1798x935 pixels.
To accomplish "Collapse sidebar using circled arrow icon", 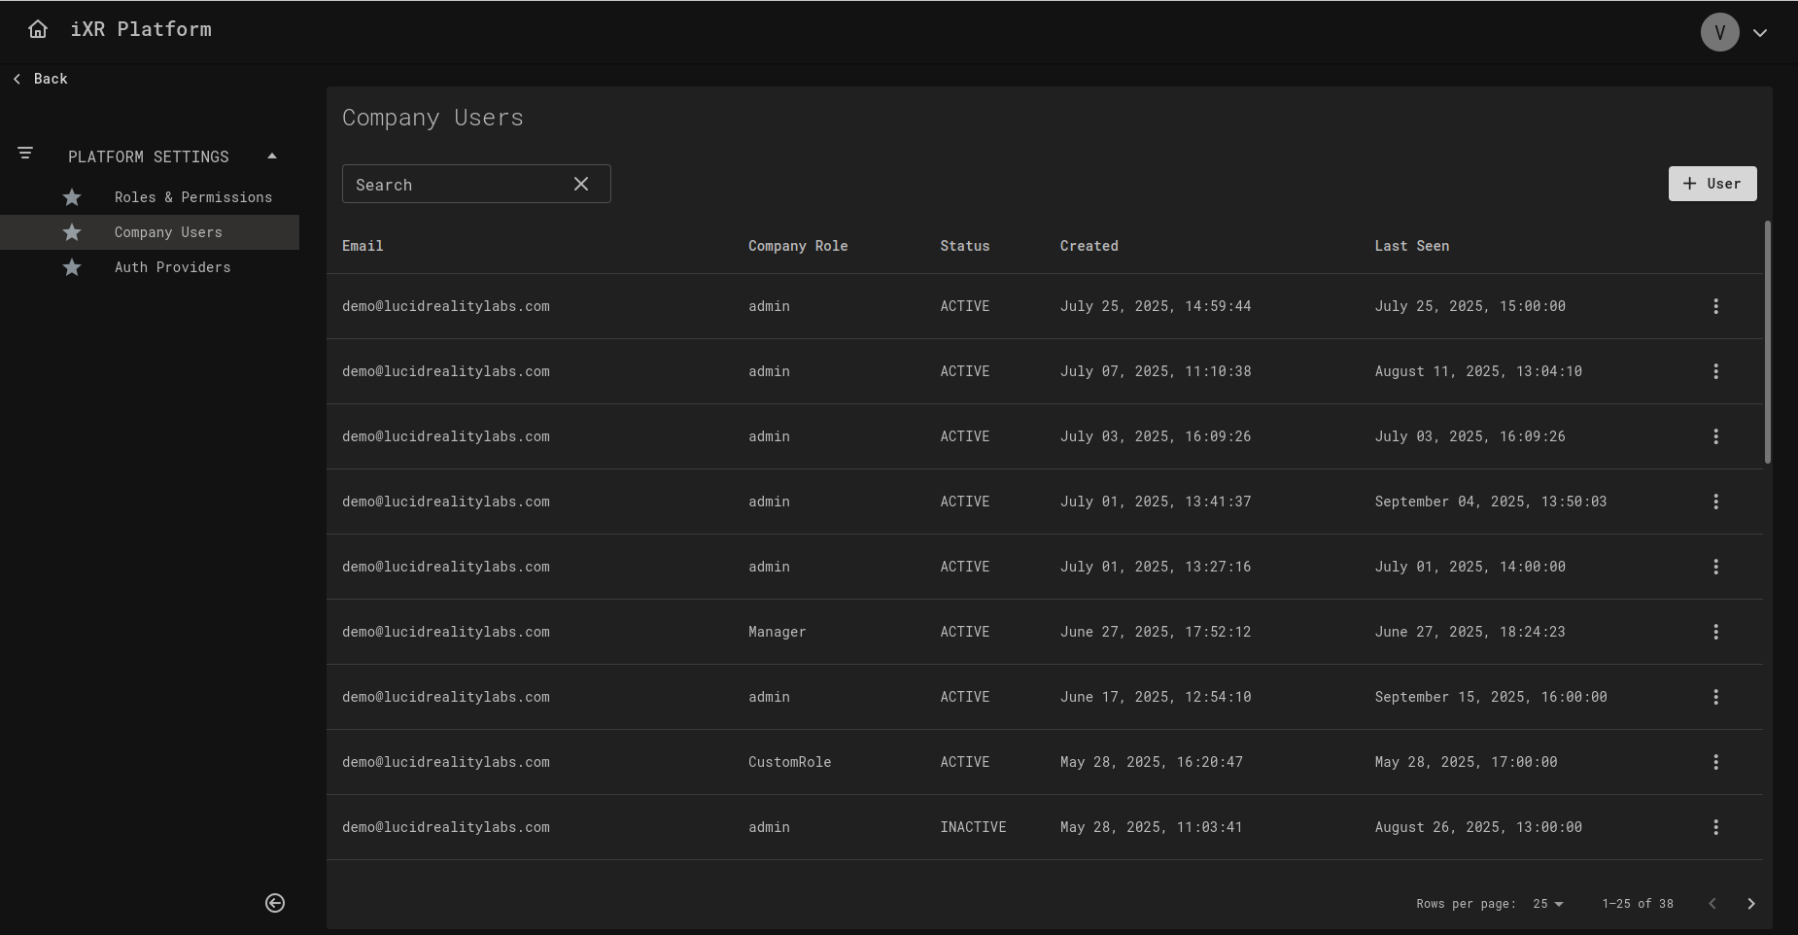I will pyautogui.click(x=275, y=903).
